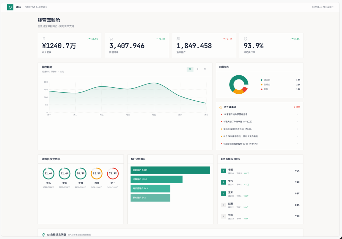
Task: Open 华北区 Q1 目标未达标 item
Action: pyautogui.click(x=260, y=129)
